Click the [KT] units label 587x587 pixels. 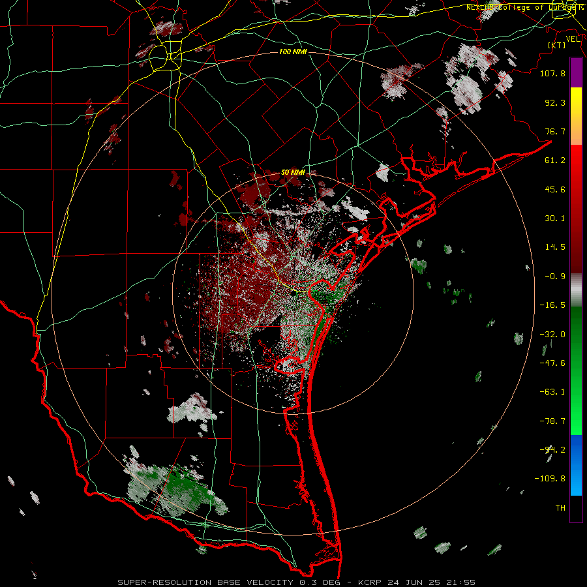tap(557, 45)
